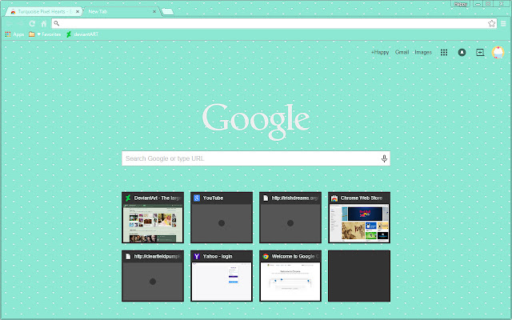Navigate back with the back arrow
The width and height of the screenshot is (512, 320).
point(9,23)
